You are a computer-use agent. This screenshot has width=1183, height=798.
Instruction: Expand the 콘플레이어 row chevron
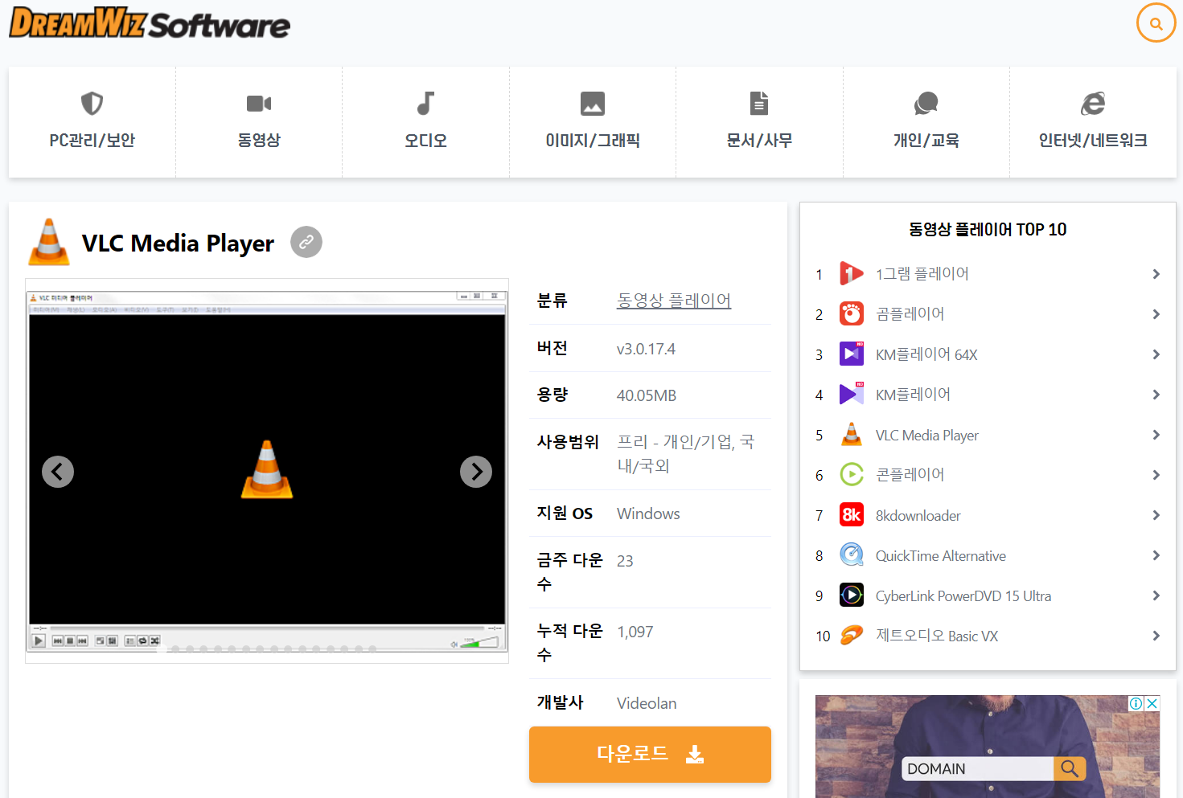pos(1156,475)
